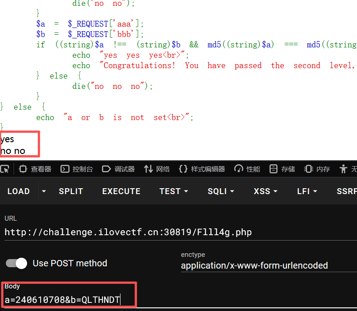The width and height of the screenshot is (357, 311).
Task: Open the LFI dropdown menu
Action: click(307, 191)
